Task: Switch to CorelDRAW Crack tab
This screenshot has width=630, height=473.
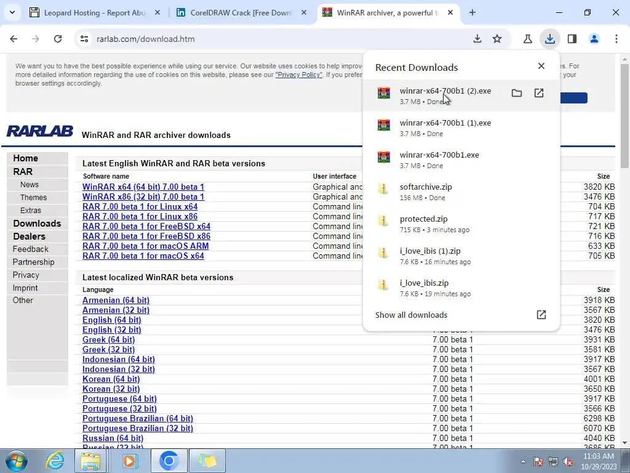Action: point(241,13)
